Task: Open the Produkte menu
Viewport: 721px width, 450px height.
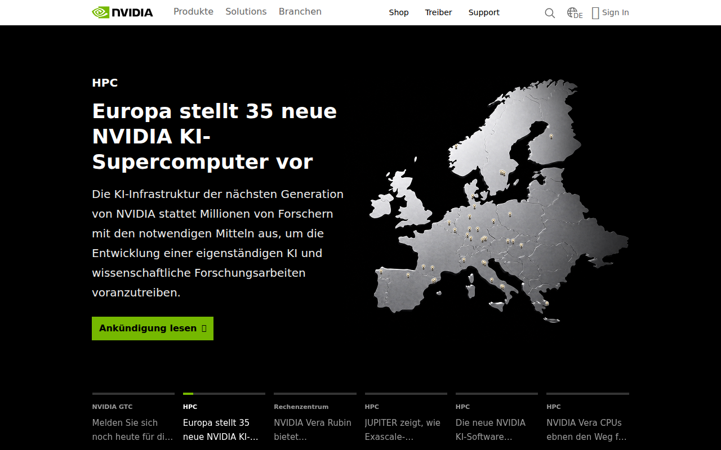Action: pyautogui.click(x=193, y=11)
